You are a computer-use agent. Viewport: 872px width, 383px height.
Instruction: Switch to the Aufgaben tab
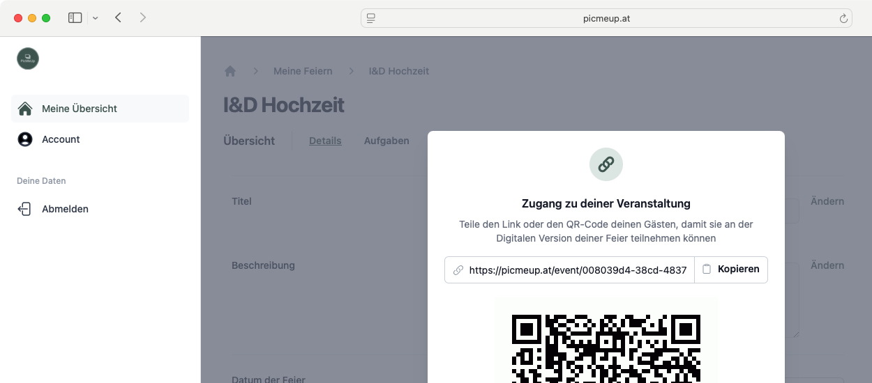pyautogui.click(x=386, y=141)
